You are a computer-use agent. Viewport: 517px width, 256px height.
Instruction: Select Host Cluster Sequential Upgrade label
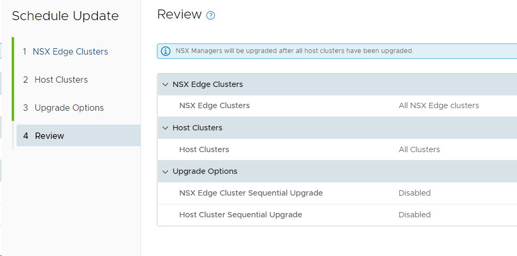(240, 215)
